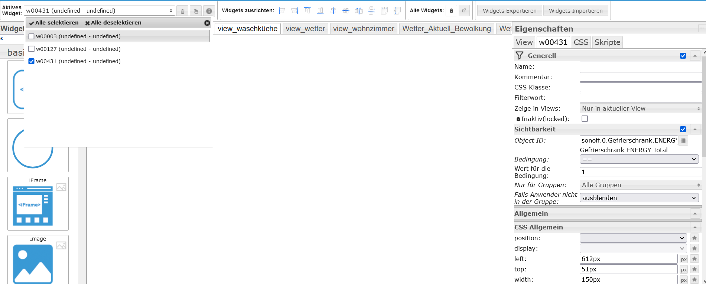This screenshot has height=284, width=706.
Task: Click the px unit button for width
Action: 684,280
